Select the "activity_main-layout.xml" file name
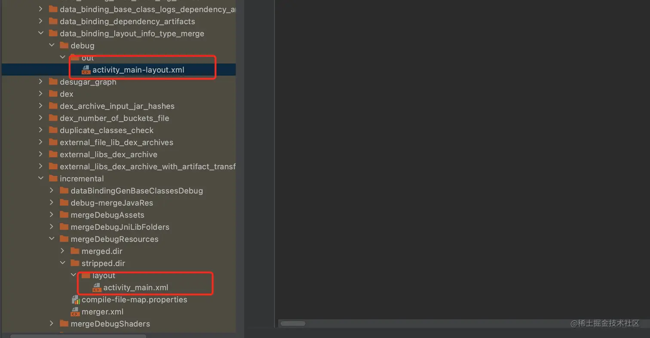This screenshot has height=338, width=650. [138, 70]
